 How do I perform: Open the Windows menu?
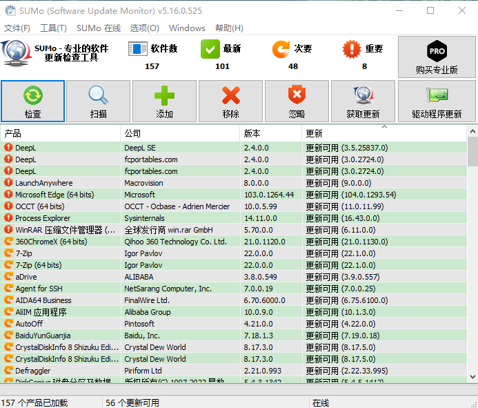click(187, 28)
